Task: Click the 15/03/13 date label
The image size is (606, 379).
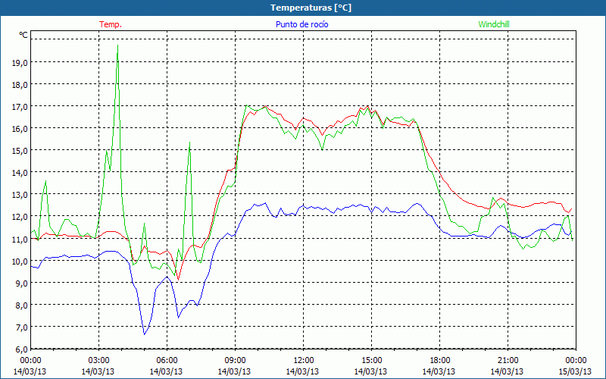Action: 575,371
